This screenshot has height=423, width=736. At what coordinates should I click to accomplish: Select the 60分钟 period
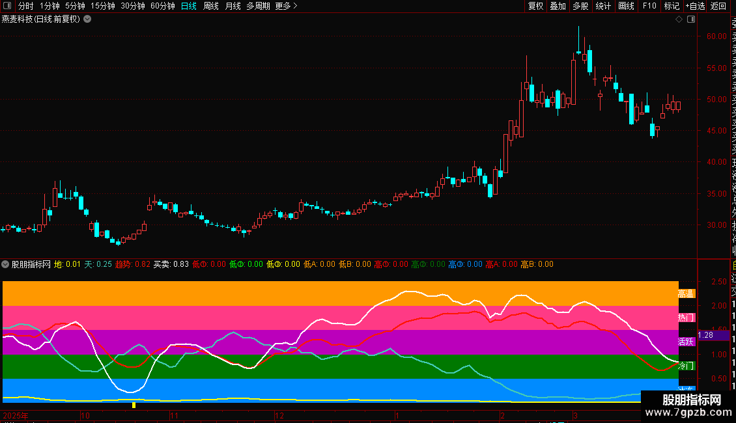click(x=162, y=6)
